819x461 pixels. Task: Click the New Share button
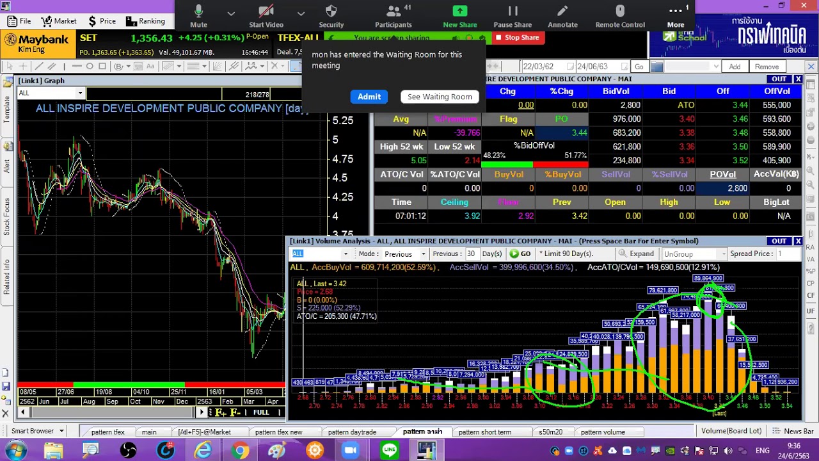tap(460, 15)
